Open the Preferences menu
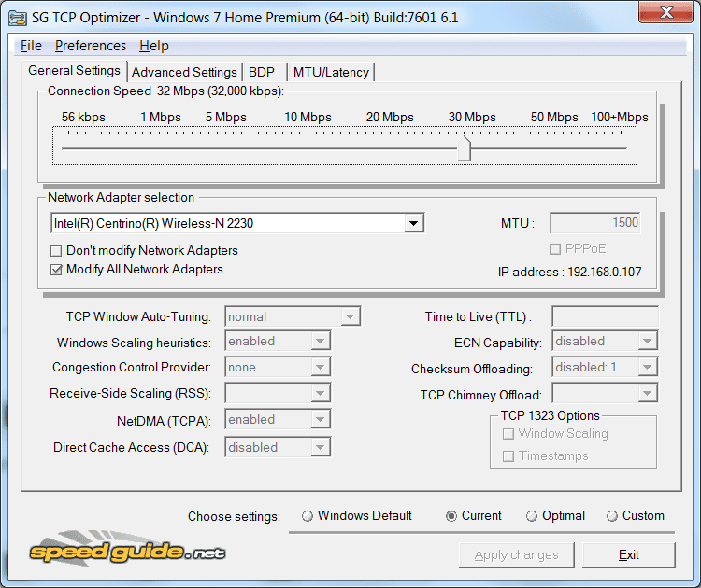 coord(91,46)
